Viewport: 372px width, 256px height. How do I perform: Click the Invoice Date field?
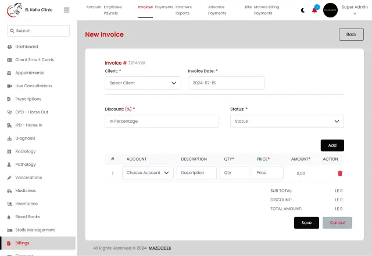point(226,83)
